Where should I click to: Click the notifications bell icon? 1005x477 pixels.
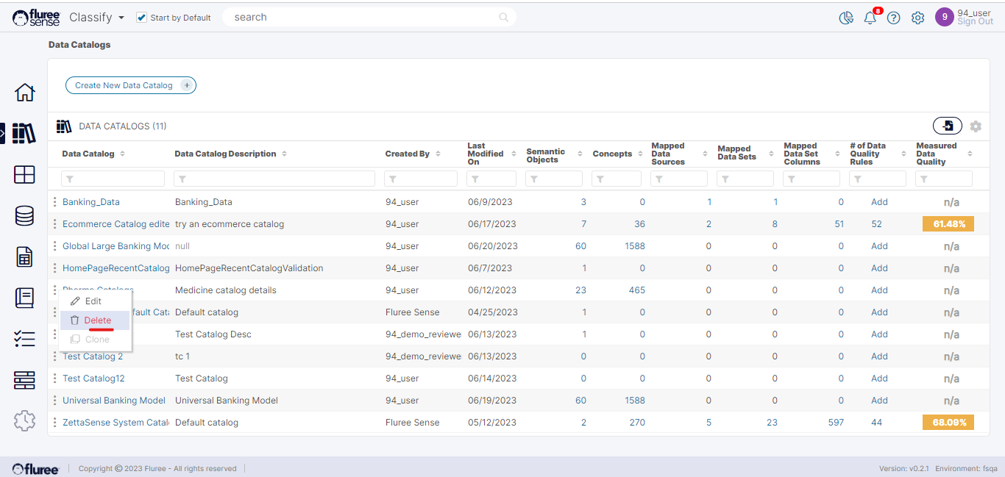tap(870, 18)
